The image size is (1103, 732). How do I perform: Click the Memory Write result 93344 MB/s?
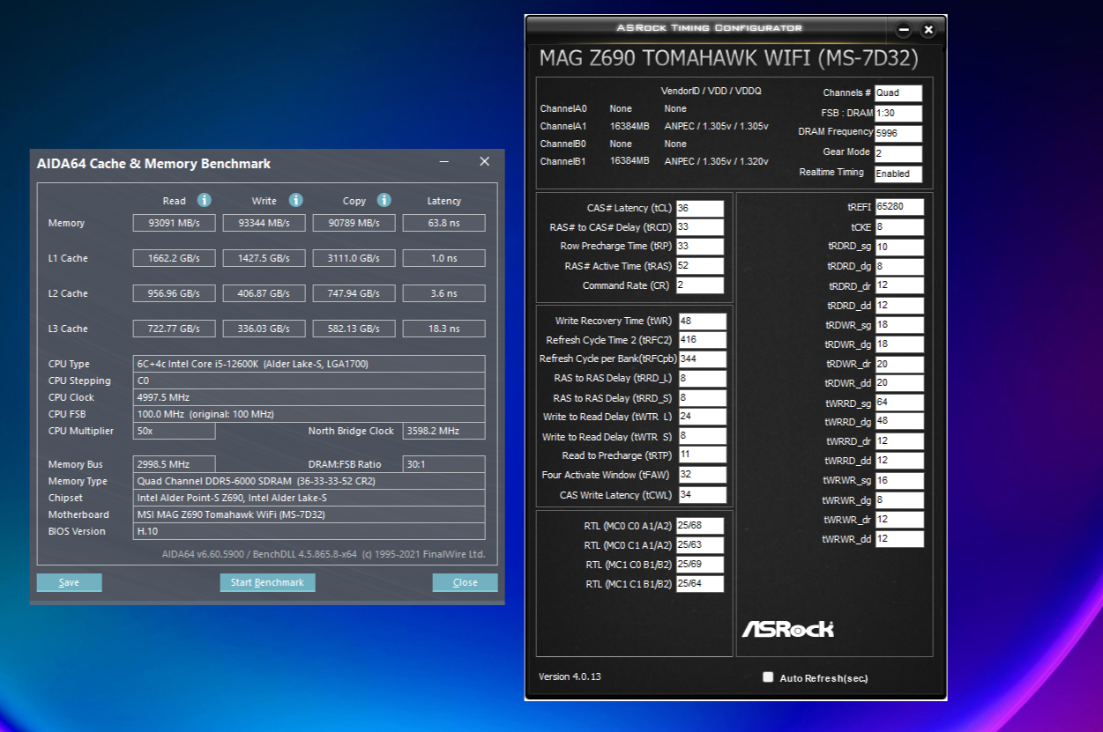coord(265,223)
